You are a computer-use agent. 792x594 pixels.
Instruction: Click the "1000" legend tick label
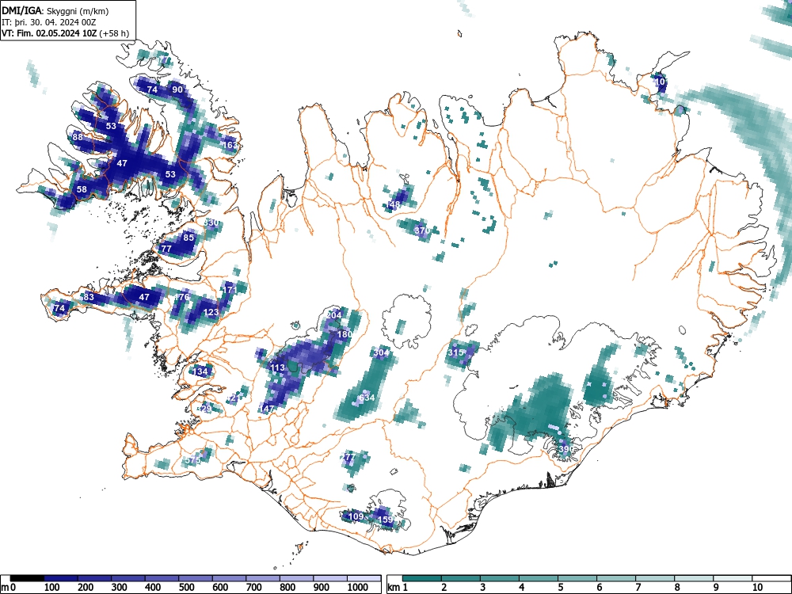[x=358, y=587]
